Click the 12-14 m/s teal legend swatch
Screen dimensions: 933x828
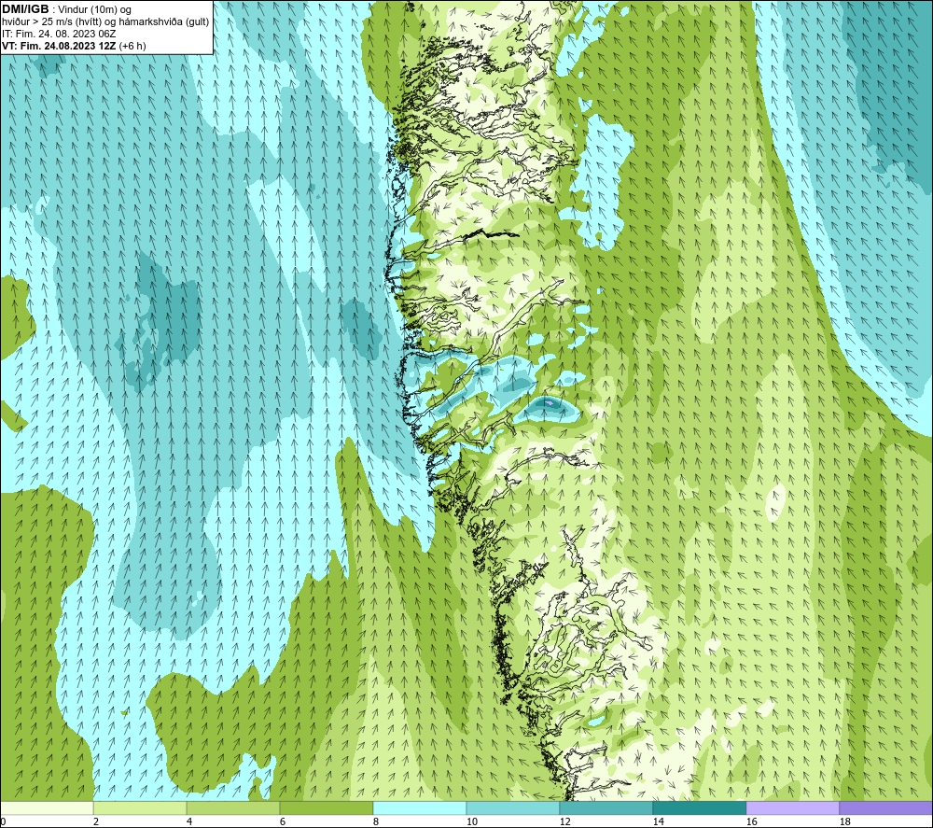click(x=606, y=807)
